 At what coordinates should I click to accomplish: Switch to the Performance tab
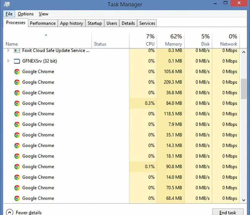(x=43, y=23)
